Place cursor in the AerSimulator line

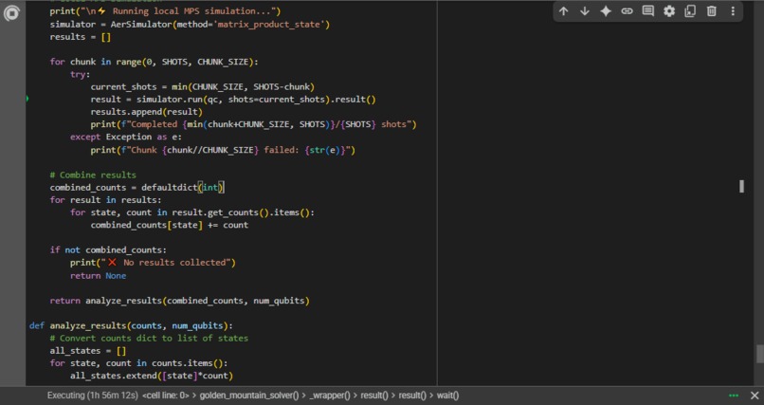[190, 25]
